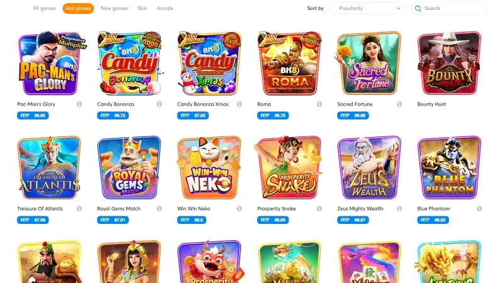This screenshot has width=503, height=283.
Task: Expand sort options via chevron arrow
Action: click(x=398, y=8)
